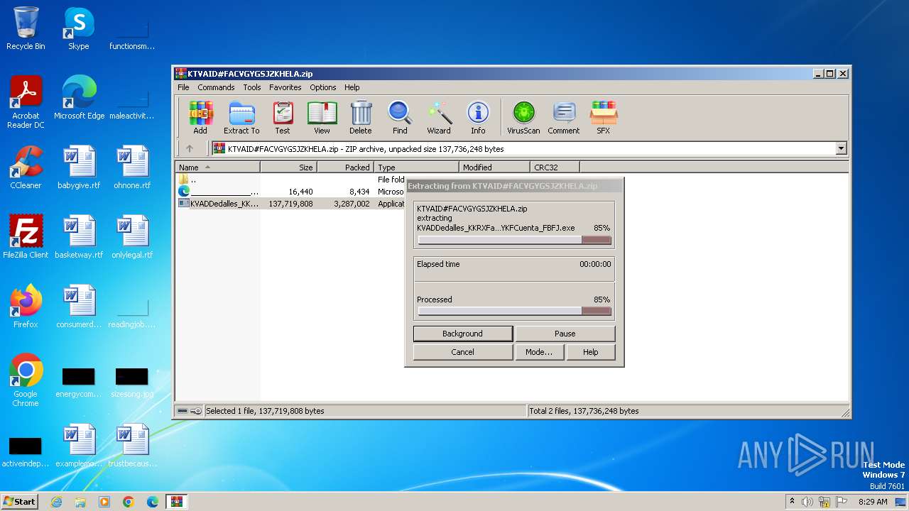This screenshot has width=909, height=511.
Task: Open the Commands menu
Action: (216, 87)
